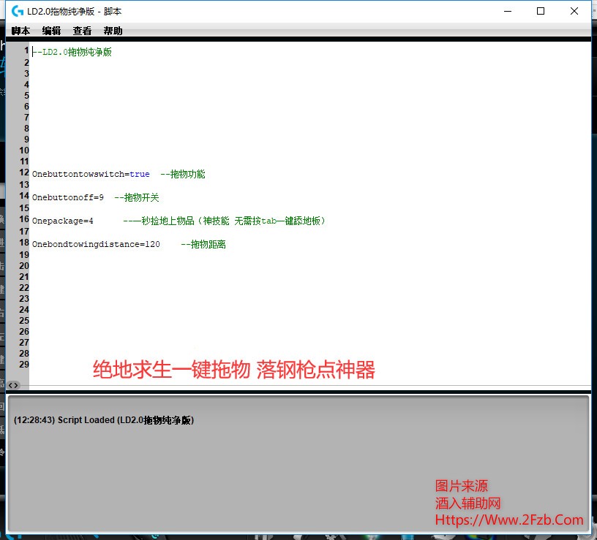The width and height of the screenshot is (597, 540).
Task: Click the Onepackage=4 code line
Action: (62, 221)
